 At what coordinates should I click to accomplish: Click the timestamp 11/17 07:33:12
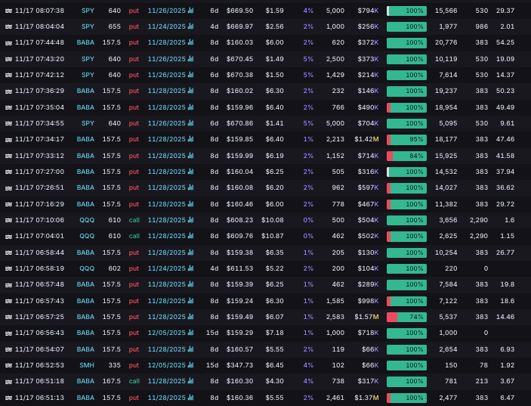(x=39, y=156)
